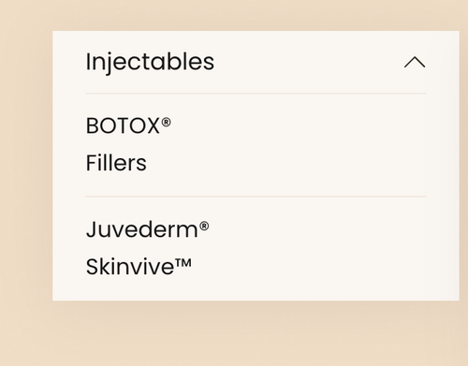Toggle the Injectables accordion closed
This screenshot has width=468, height=366.
pos(415,62)
